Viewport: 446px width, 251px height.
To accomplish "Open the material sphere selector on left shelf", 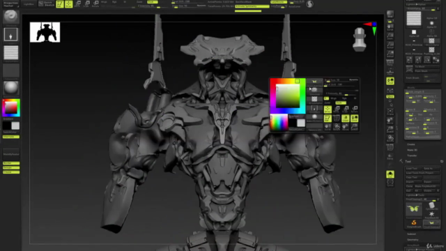I will pyautogui.click(x=11, y=88).
